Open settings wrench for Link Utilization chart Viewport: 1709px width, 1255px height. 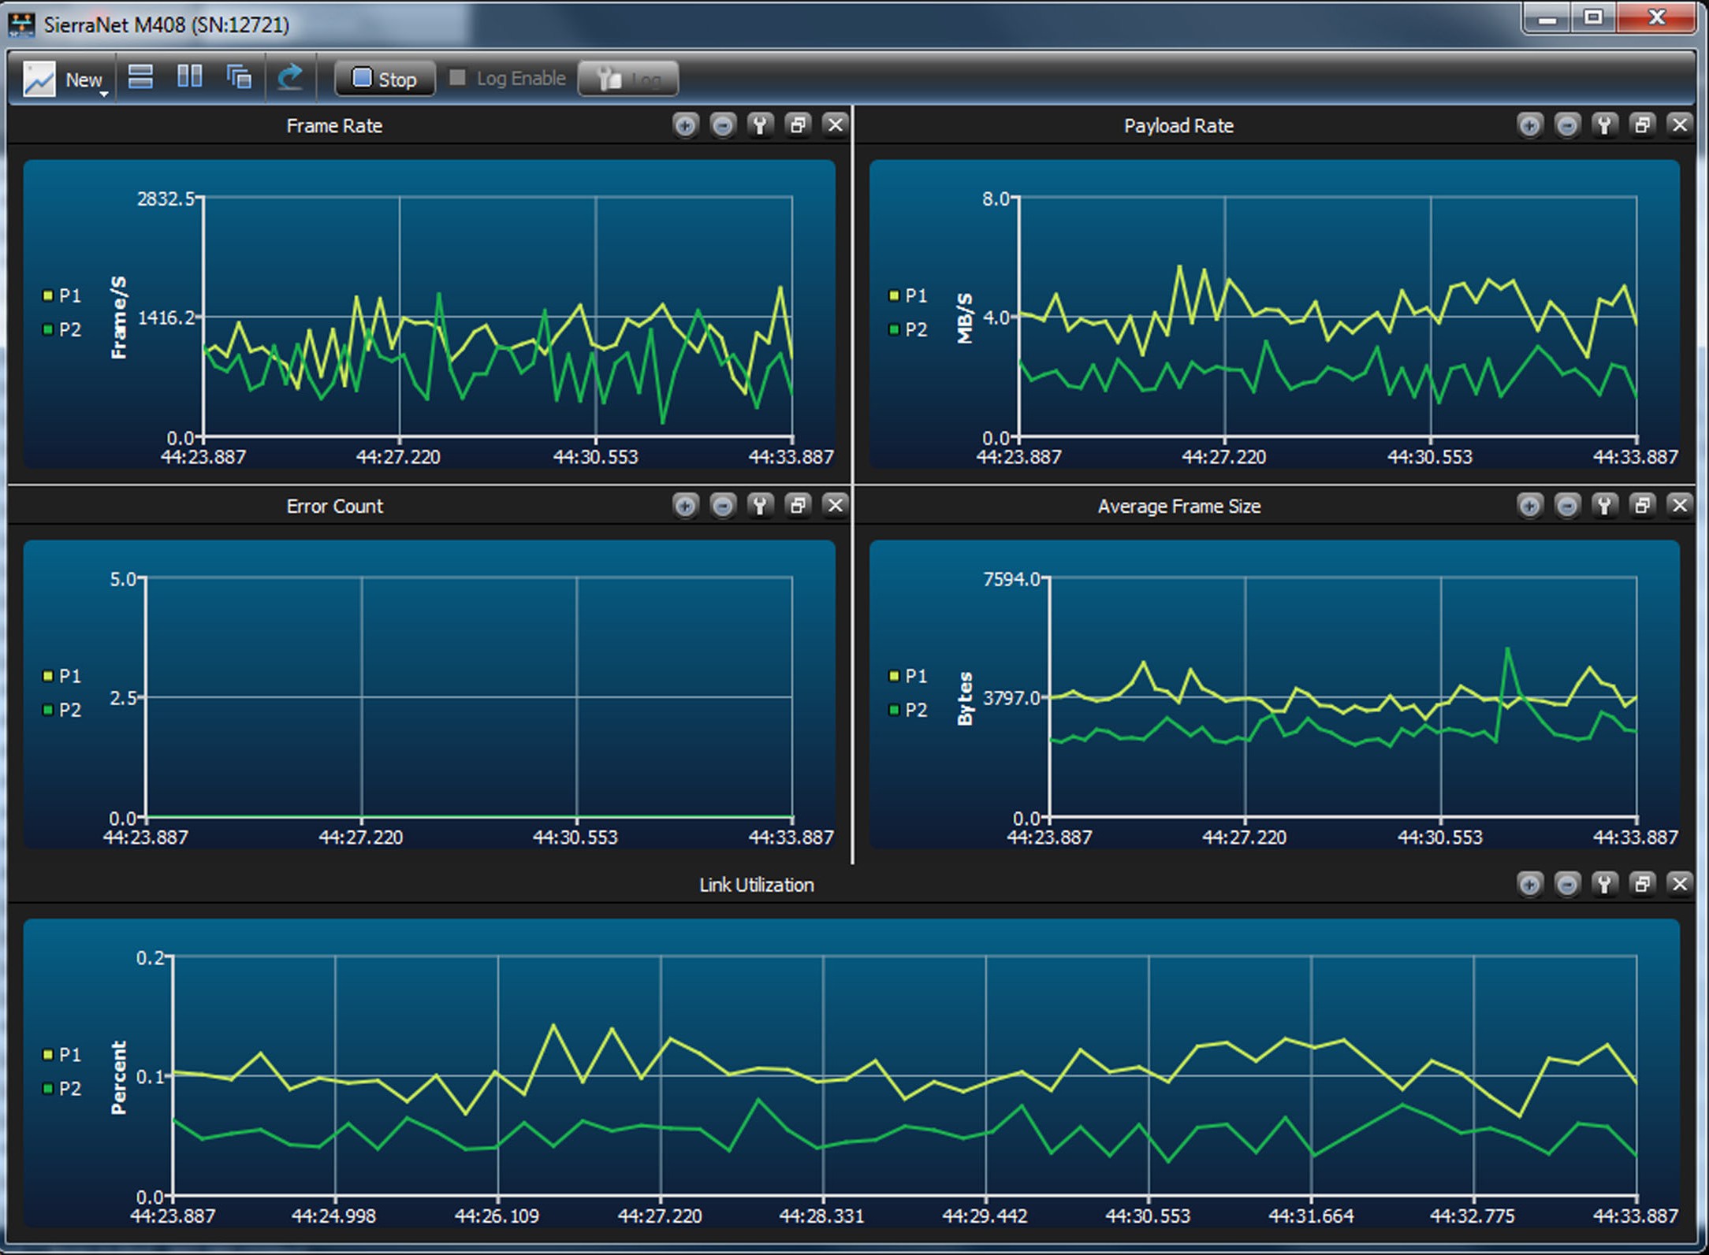point(1605,884)
